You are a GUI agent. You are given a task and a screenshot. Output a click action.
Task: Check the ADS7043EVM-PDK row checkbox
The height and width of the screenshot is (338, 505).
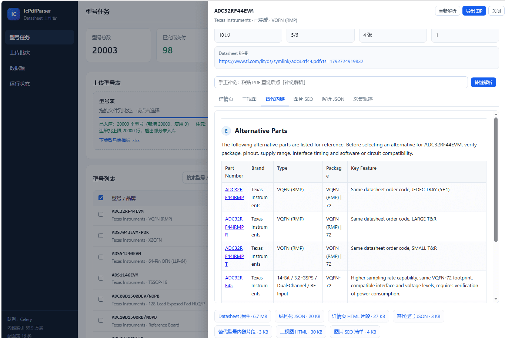(x=101, y=236)
